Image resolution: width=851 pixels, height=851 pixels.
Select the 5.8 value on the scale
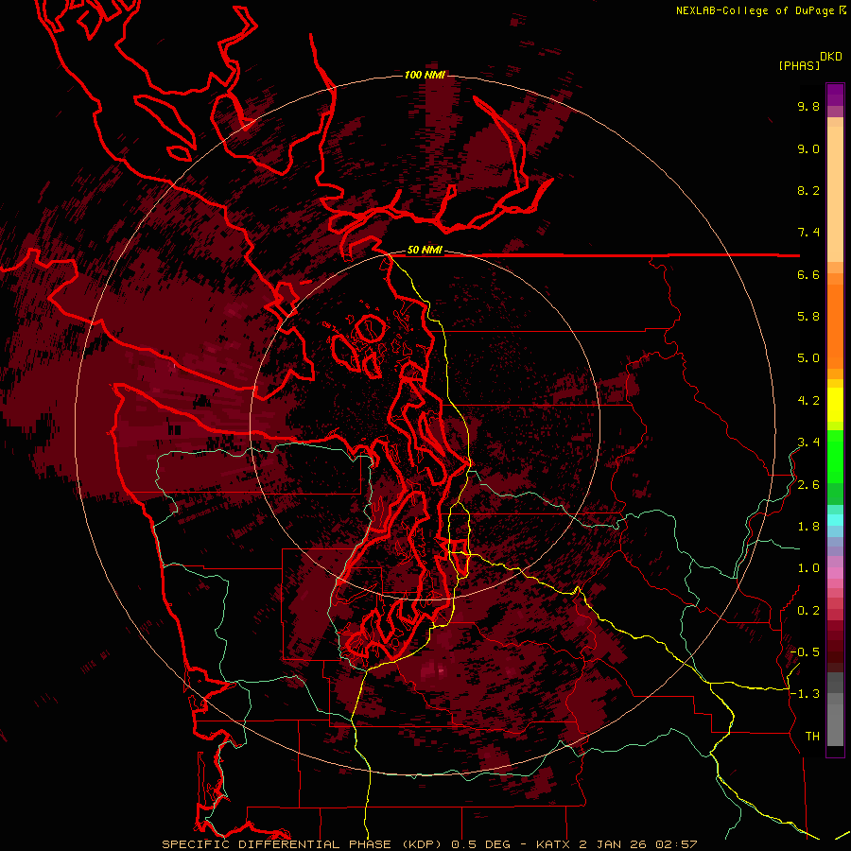pos(808,317)
